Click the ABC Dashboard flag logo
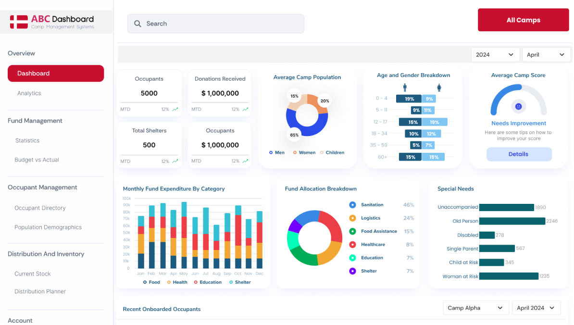 (19, 22)
